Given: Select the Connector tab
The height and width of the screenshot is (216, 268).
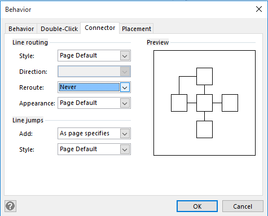Looking at the screenshot, I should 100,28.
